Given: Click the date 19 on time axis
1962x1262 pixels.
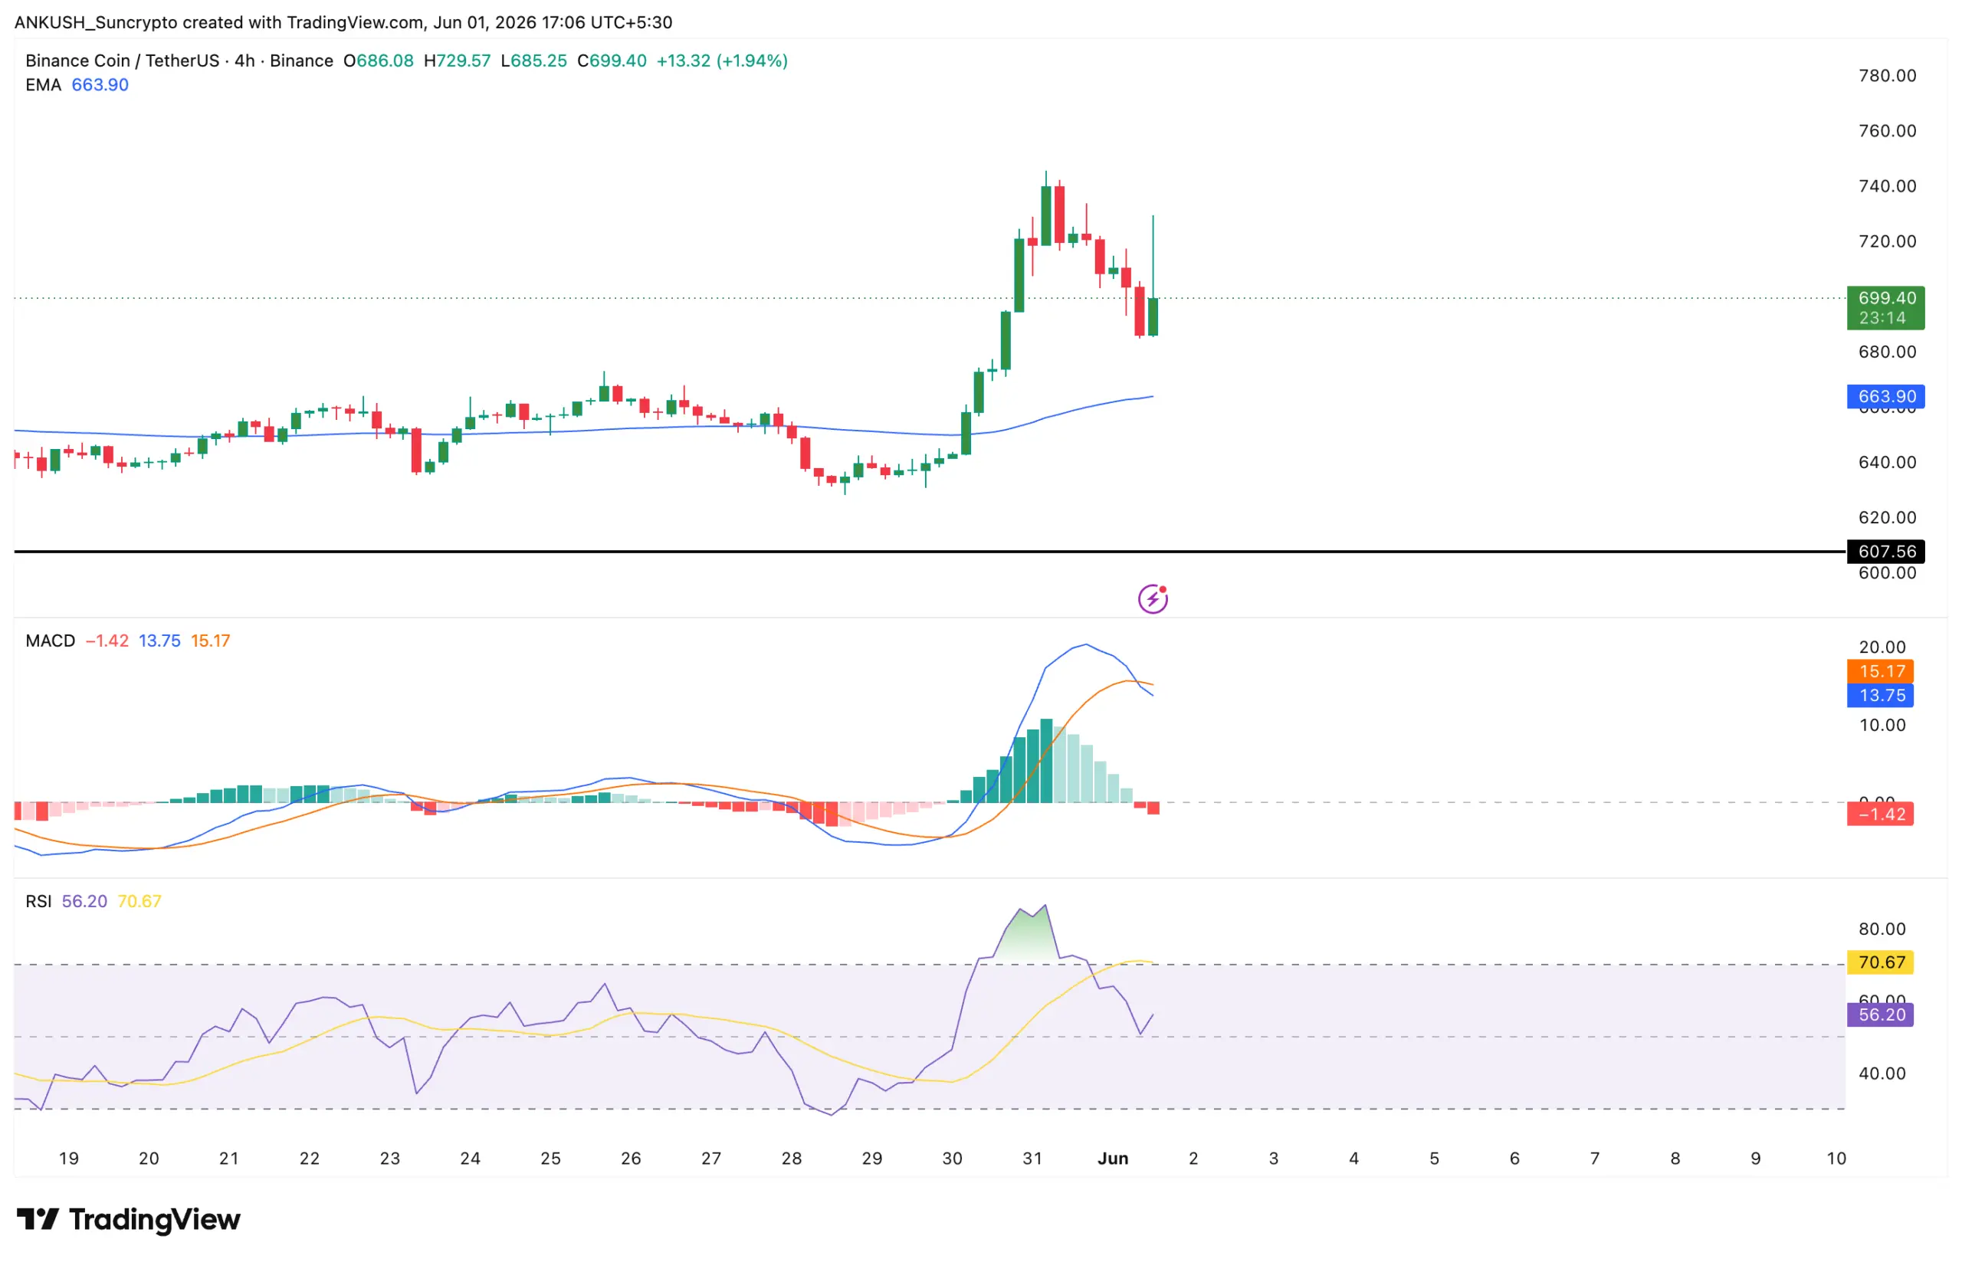Looking at the screenshot, I should click(x=69, y=1159).
